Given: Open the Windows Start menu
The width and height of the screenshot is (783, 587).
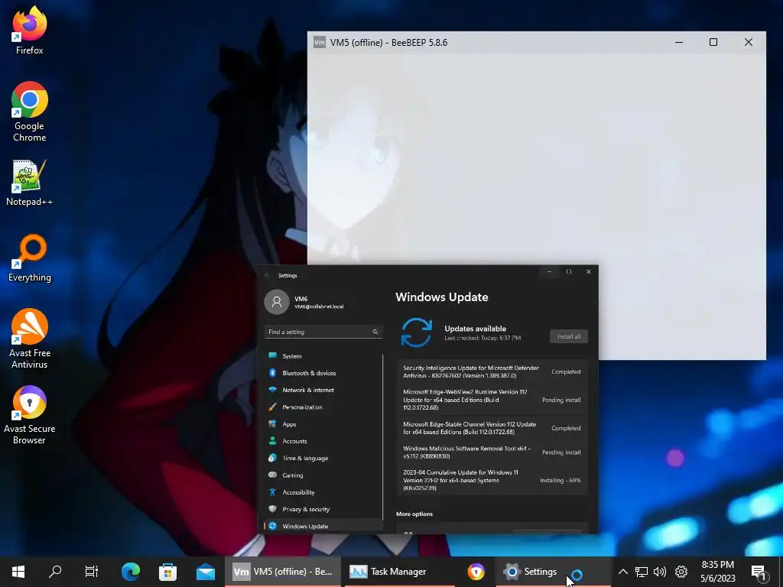Looking at the screenshot, I should (18, 572).
